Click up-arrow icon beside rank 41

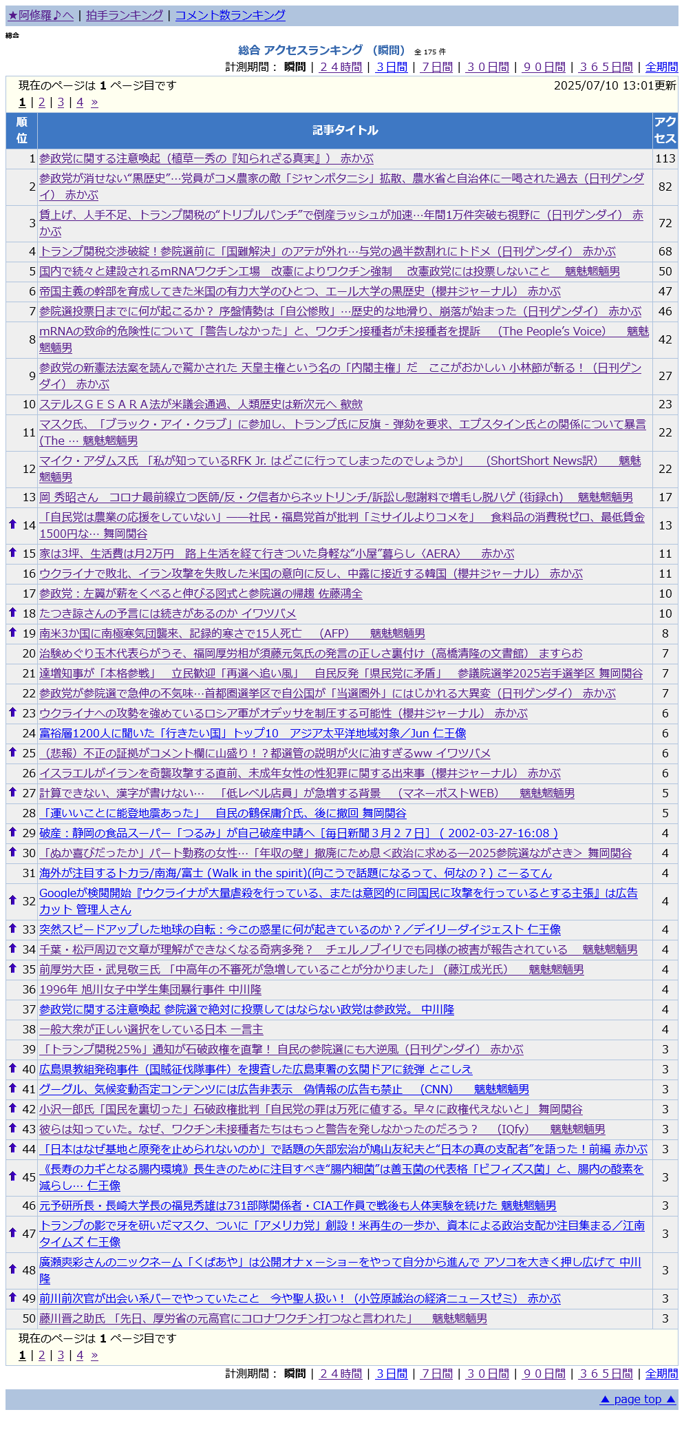pos(12,1088)
